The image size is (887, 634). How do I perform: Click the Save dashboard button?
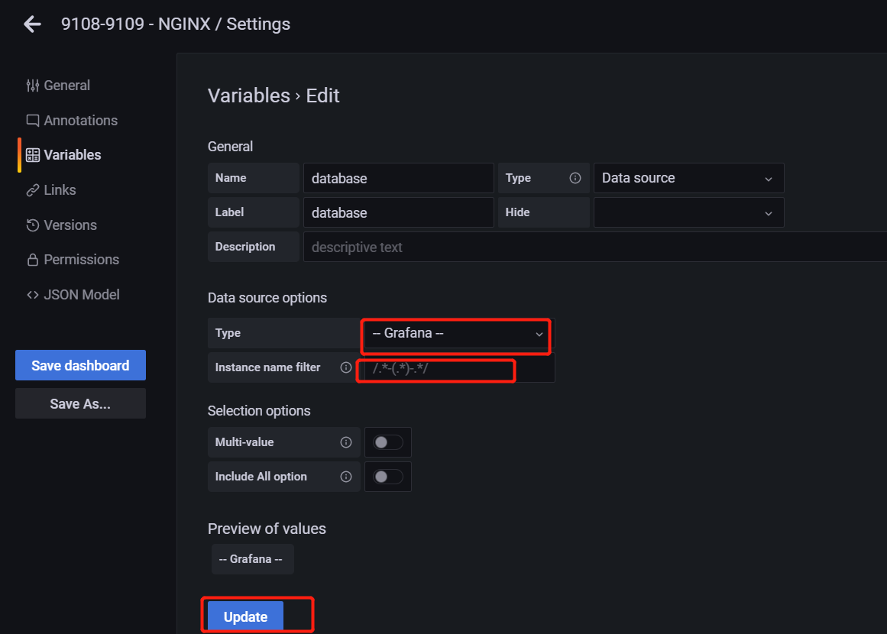tap(80, 365)
